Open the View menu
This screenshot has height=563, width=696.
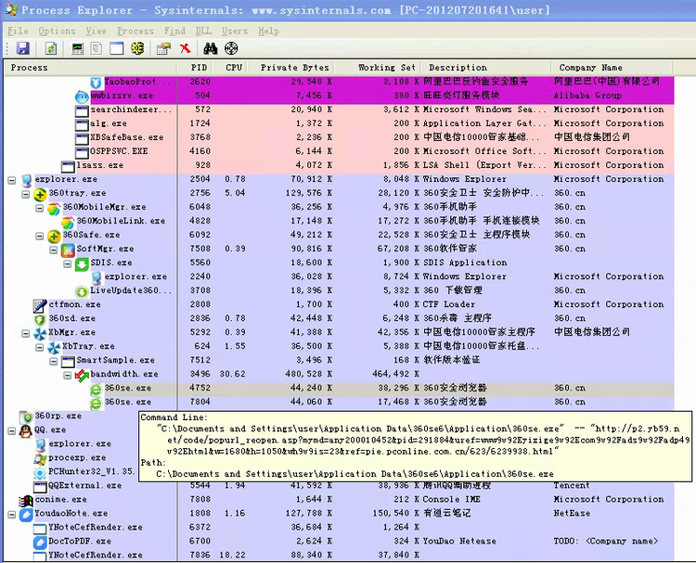(x=97, y=31)
